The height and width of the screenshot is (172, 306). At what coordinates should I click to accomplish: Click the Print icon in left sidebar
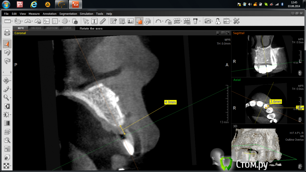[x=7, y=32]
